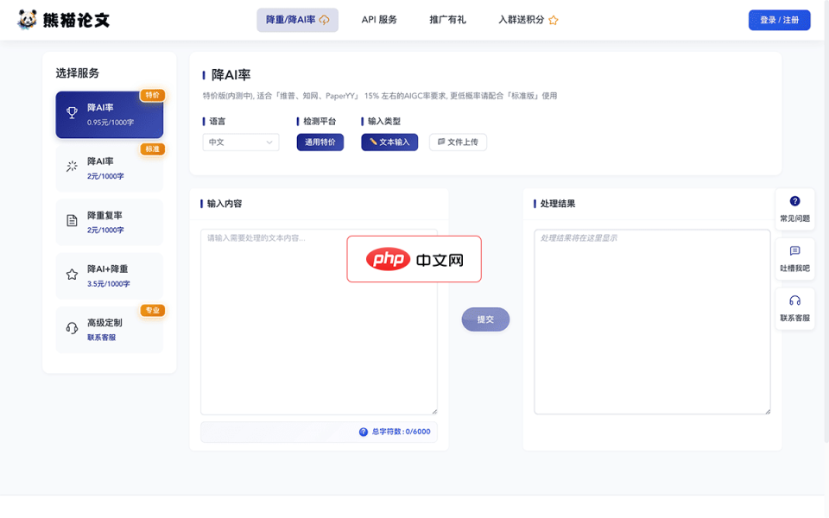Image resolution: width=829 pixels, height=518 pixels.
Task: Click the 选择服务 heading
Action: point(77,73)
